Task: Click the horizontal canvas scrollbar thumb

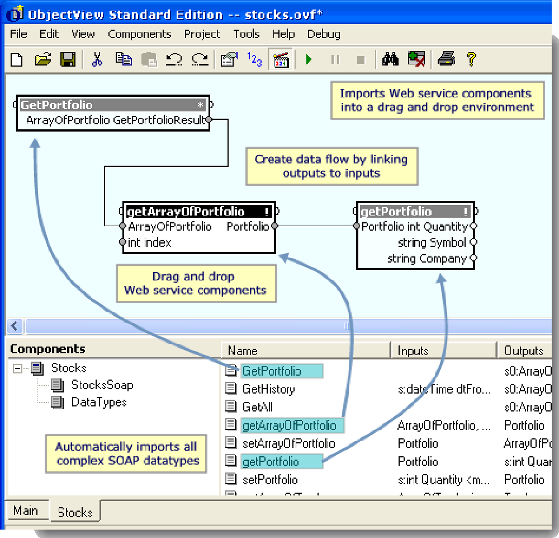Action: [289, 326]
